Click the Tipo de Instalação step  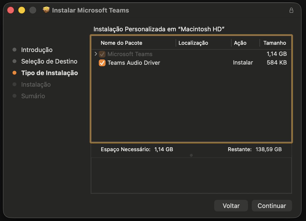[x=49, y=73]
